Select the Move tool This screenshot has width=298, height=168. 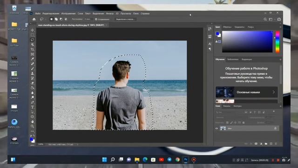pos(33,30)
